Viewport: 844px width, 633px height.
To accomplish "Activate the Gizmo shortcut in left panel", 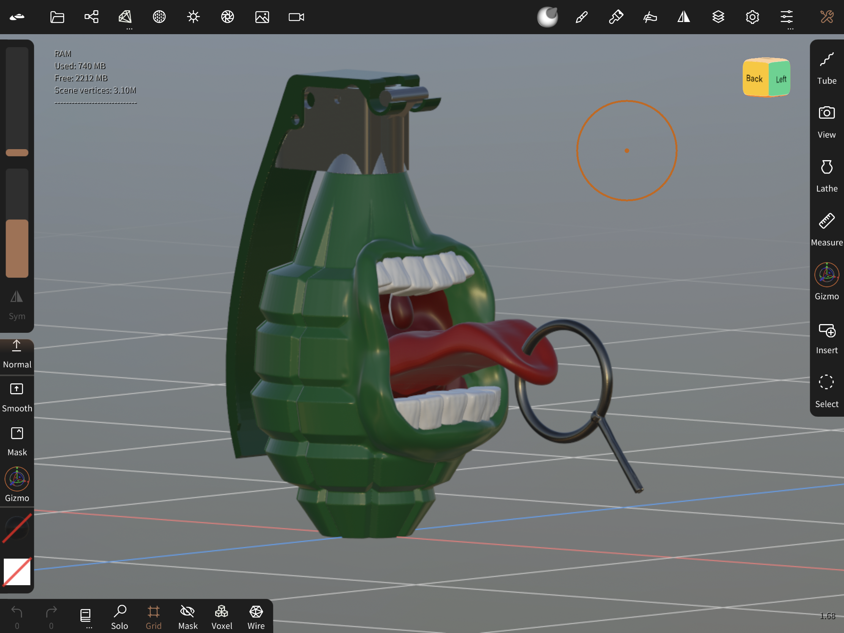I will [x=17, y=485].
